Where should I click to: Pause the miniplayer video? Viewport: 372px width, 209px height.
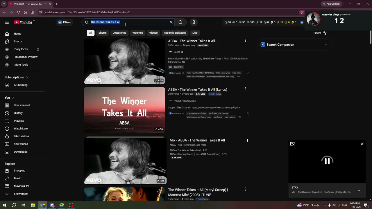pyautogui.click(x=327, y=161)
